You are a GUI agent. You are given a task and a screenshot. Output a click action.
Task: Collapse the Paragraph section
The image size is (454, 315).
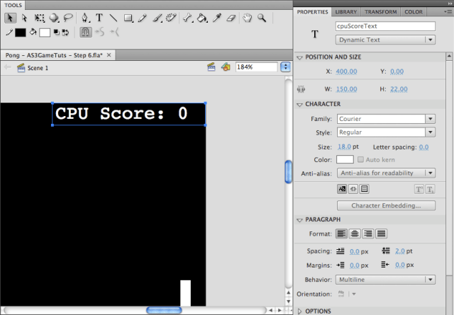pos(301,219)
